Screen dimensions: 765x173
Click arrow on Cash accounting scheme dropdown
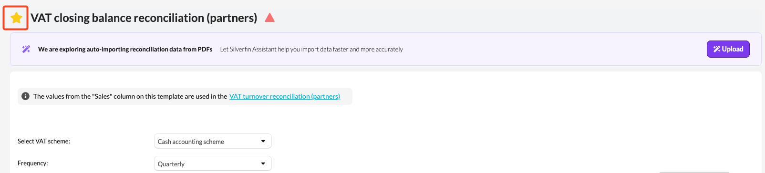pyautogui.click(x=263, y=141)
